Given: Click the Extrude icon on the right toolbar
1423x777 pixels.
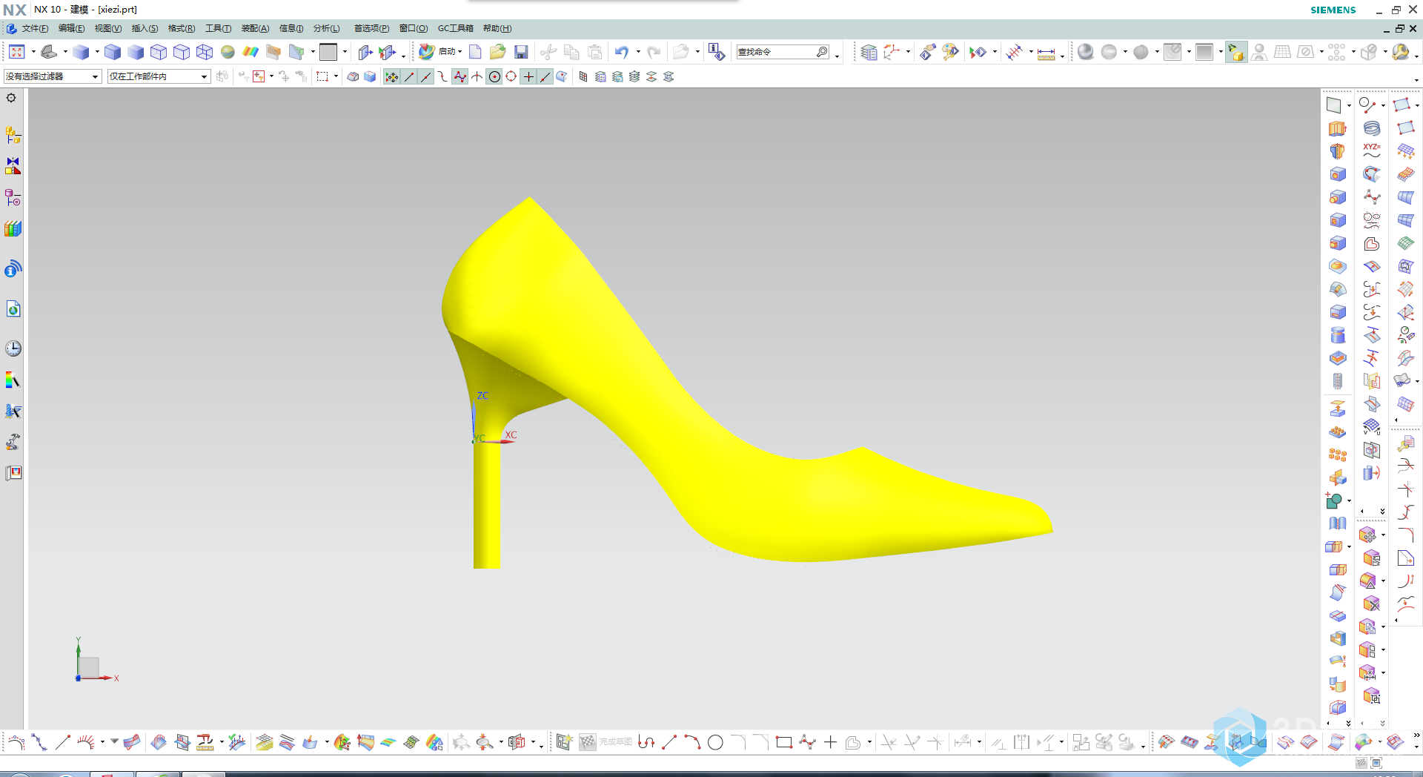Looking at the screenshot, I should [1337, 129].
